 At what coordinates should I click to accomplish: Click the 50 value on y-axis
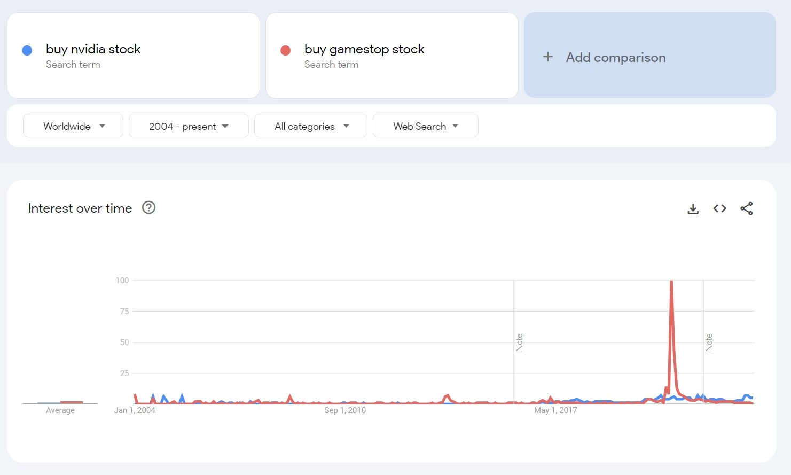124,342
